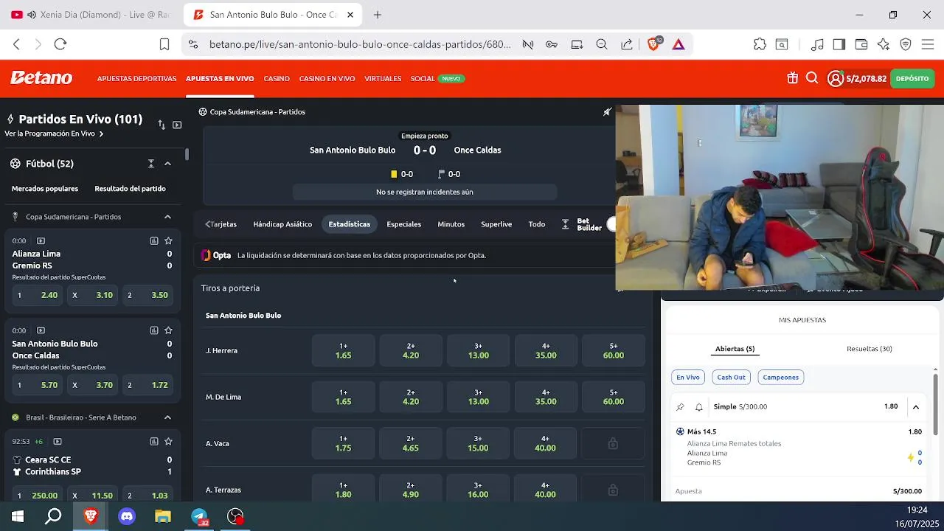Click the address bar URL field
The height and width of the screenshot is (531, 944).
tap(360, 44)
